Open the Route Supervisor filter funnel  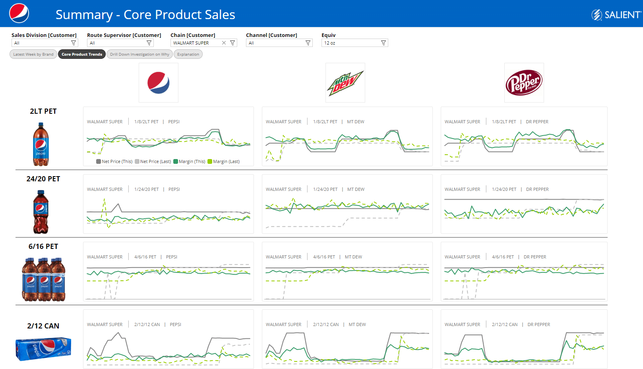point(149,43)
